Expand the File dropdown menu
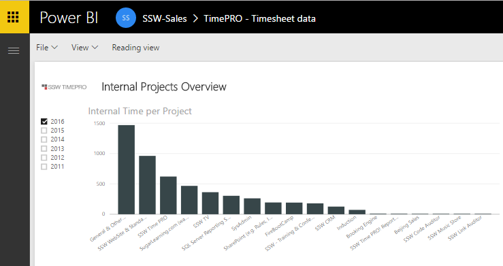The image size is (503, 266). click(47, 48)
